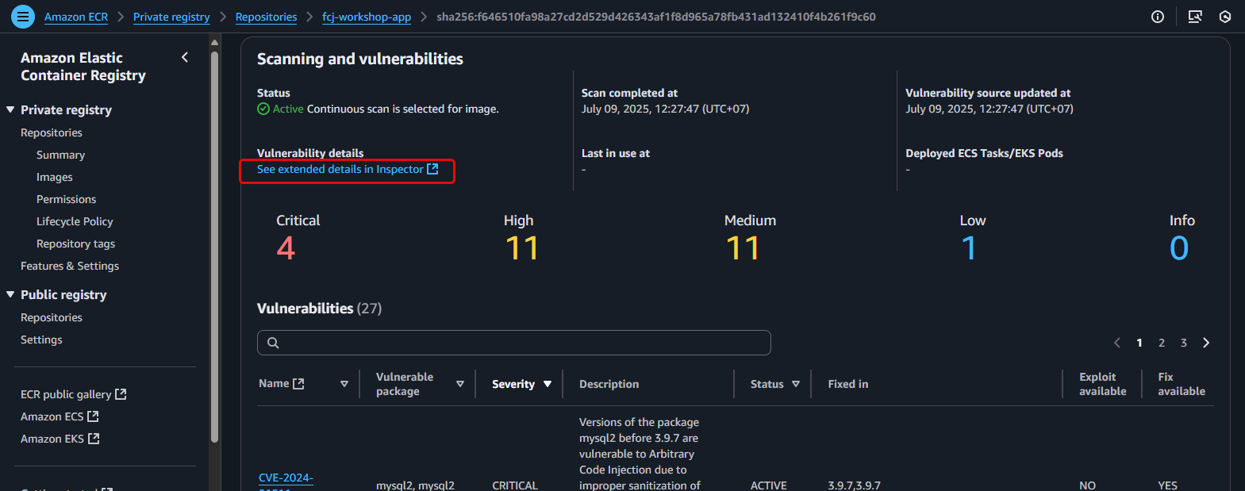Open the Status column filter dropdown
1245x491 pixels.
(796, 384)
